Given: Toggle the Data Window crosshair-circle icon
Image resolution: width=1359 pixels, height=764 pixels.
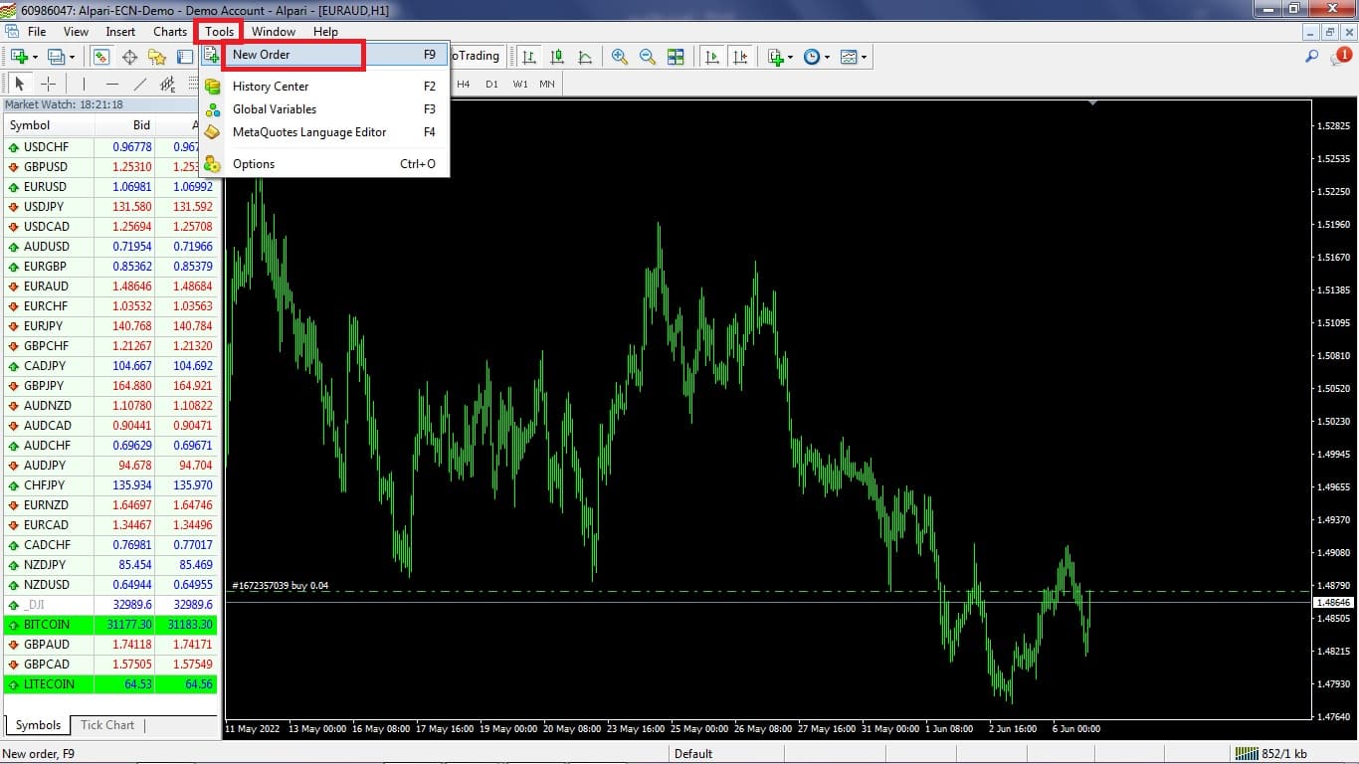Looking at the screenshot, I should (x=129, y=57).
